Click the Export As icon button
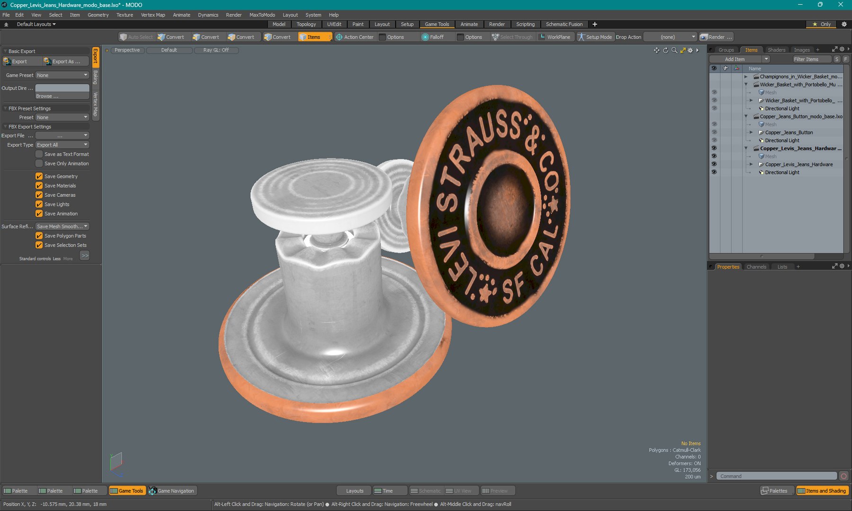Image resolution: width=852 pixels, height=511 pixels. tap(65, 62)
